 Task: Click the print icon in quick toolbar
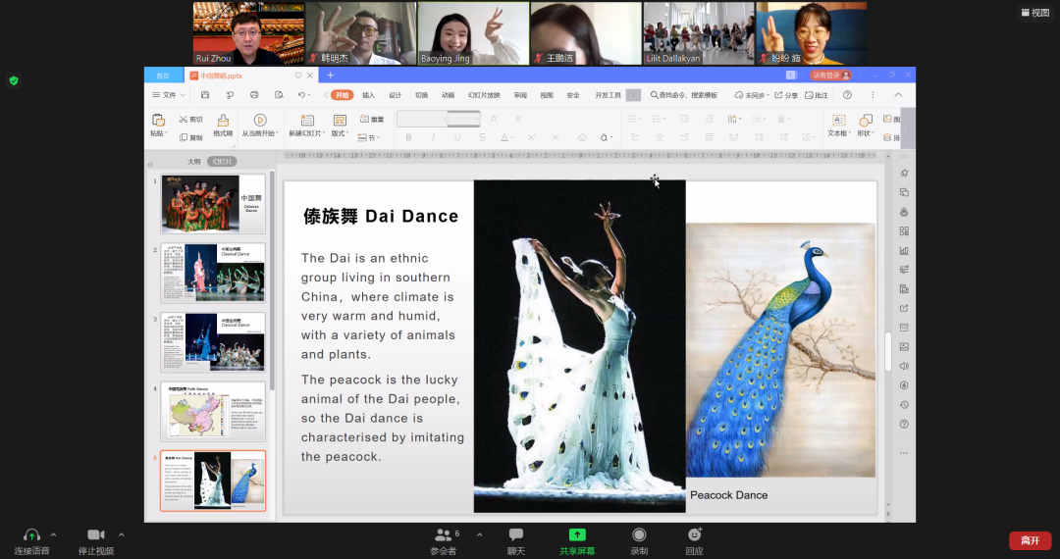254,95
